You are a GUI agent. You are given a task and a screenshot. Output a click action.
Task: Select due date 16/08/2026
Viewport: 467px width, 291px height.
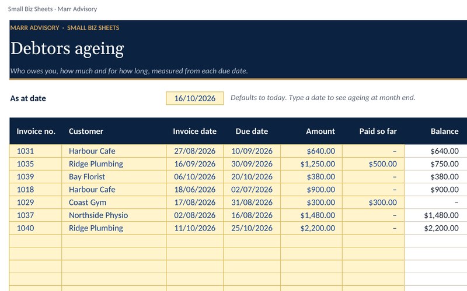(x=252, y=215)
